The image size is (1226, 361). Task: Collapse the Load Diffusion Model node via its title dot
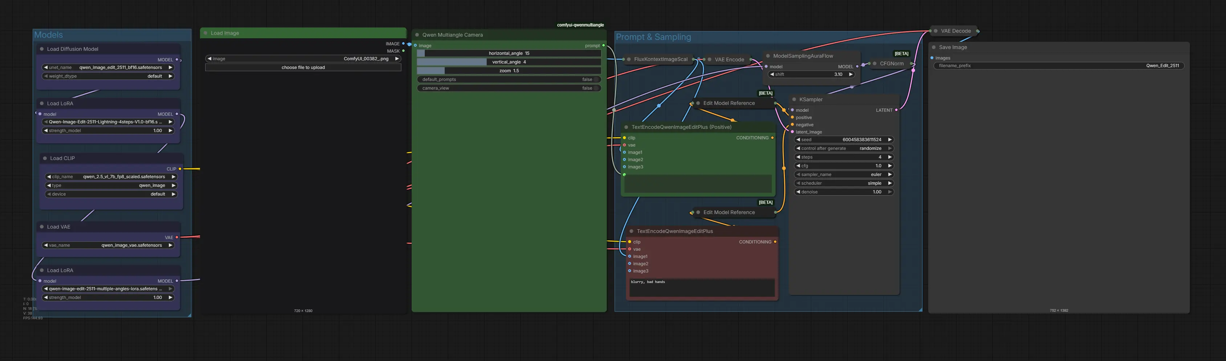click(42, 49)
